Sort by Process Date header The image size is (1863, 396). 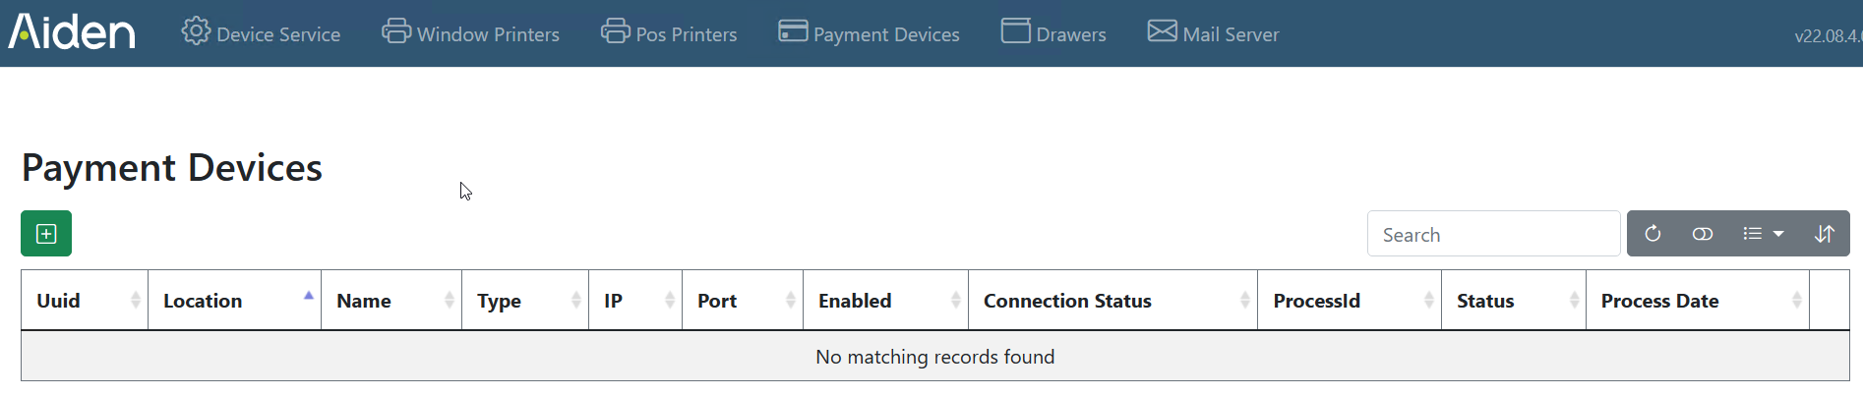(x=1698, y=301)
